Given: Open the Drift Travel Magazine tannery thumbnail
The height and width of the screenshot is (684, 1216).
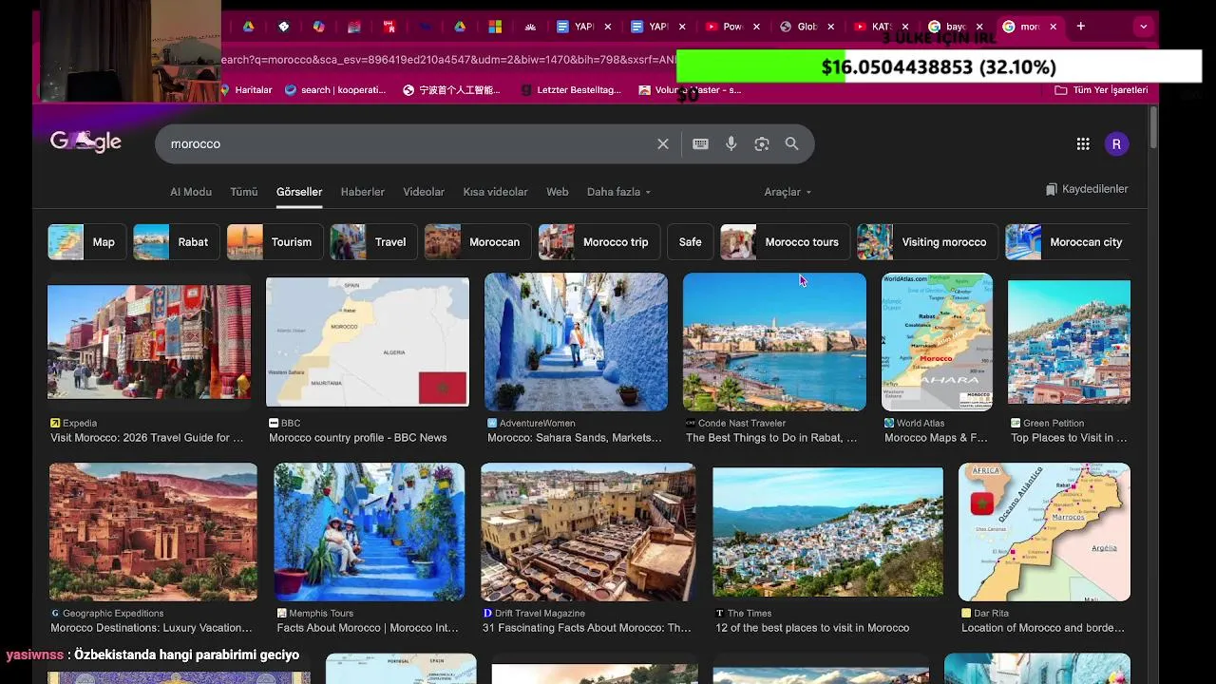Looking at the screenshot, I should pyautogui.click(x=588, y=532).
